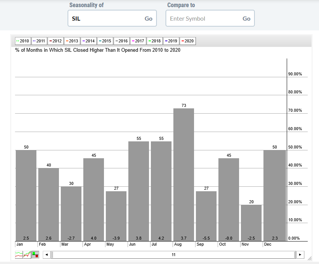Toggle the 2011 year legend button

click(x=39, y=41)
